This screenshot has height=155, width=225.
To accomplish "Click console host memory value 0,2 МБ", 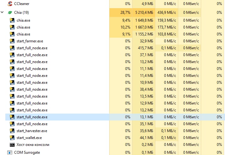I will coord(147,145).
